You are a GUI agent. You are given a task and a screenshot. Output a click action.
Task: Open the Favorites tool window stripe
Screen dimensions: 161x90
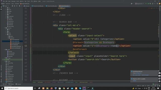tap(1, 74)
